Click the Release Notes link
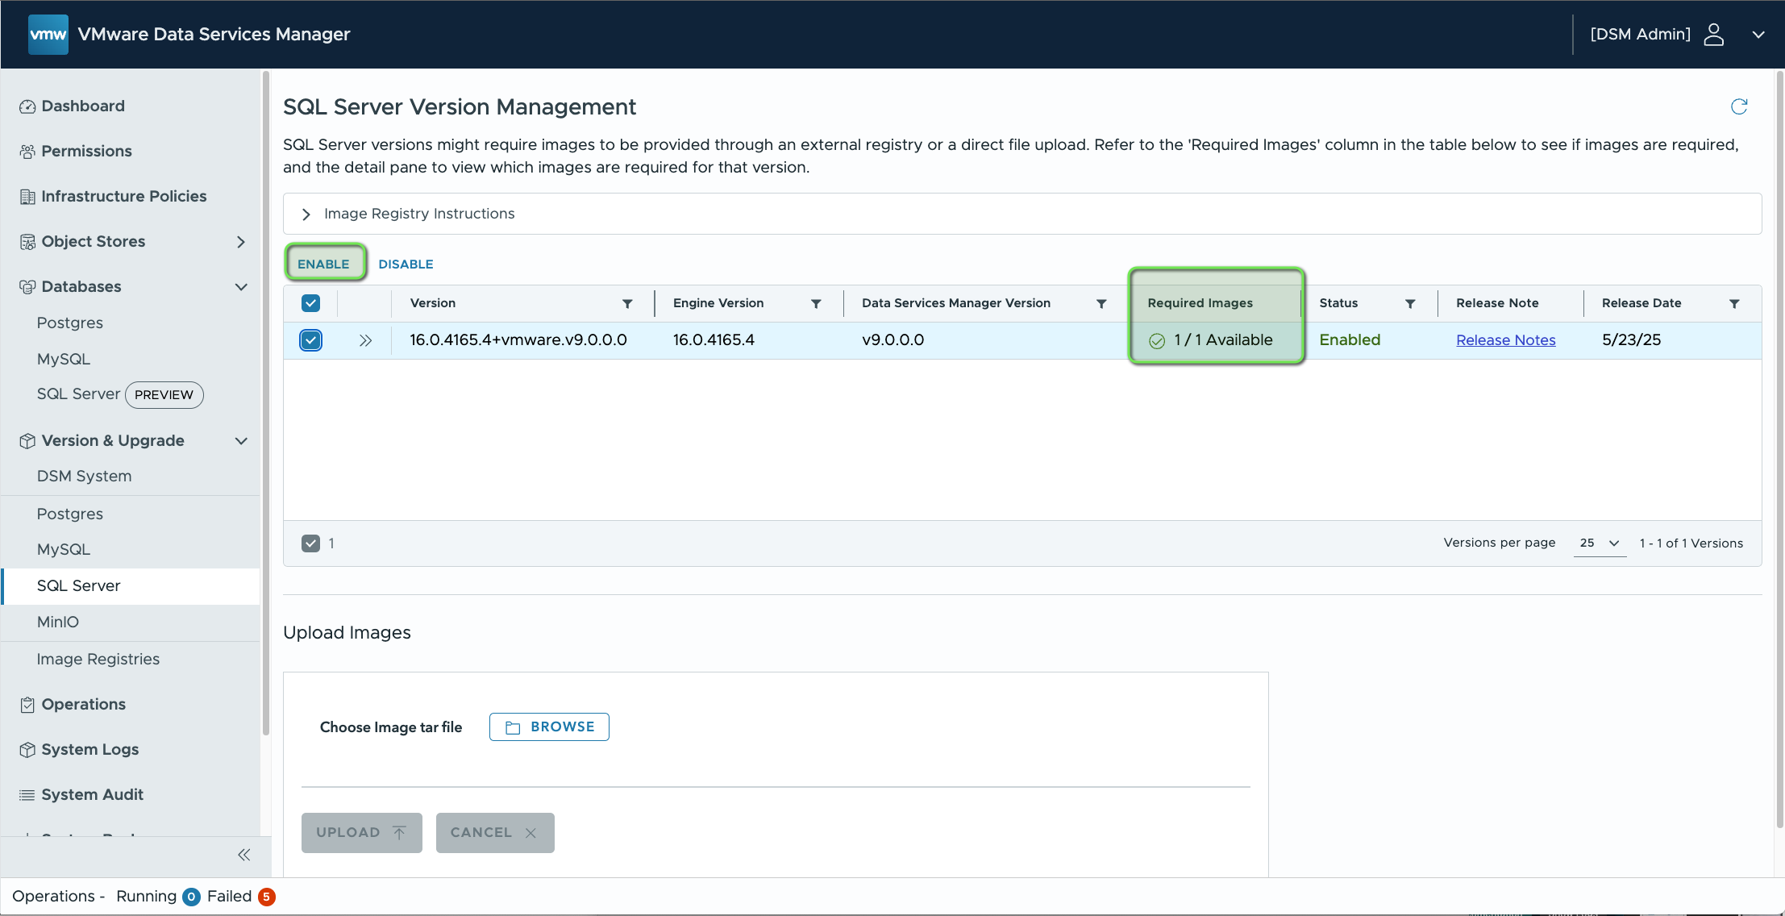Viewport: 1785px width, 916px height. pyautogui.click(x=1505, y=340)
